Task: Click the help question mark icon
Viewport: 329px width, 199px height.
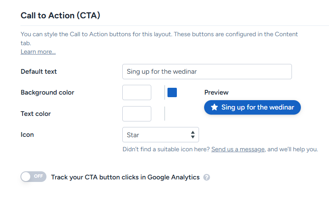Action: pyautogui.click(x=207, y=177)
